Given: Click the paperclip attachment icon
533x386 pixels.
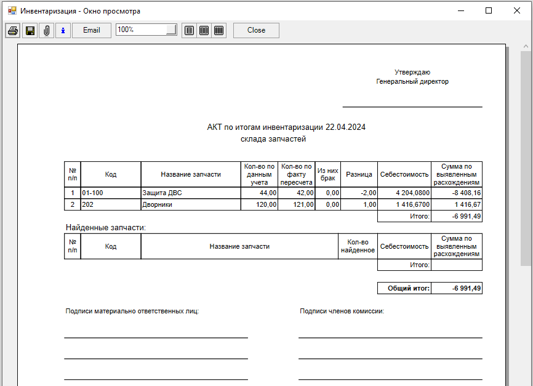Looking at the screenshot, I should 46,30.
